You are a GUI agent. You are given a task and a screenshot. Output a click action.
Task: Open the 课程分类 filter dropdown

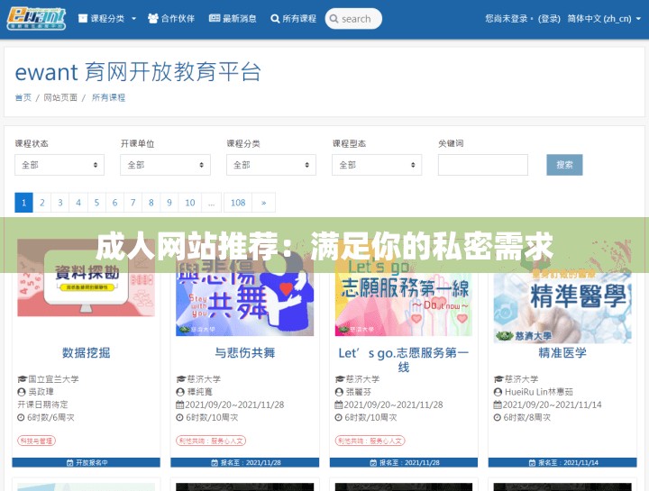[271, 165]
